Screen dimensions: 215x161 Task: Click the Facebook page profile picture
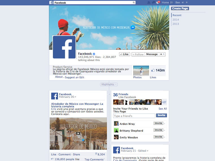coord(64,47)
